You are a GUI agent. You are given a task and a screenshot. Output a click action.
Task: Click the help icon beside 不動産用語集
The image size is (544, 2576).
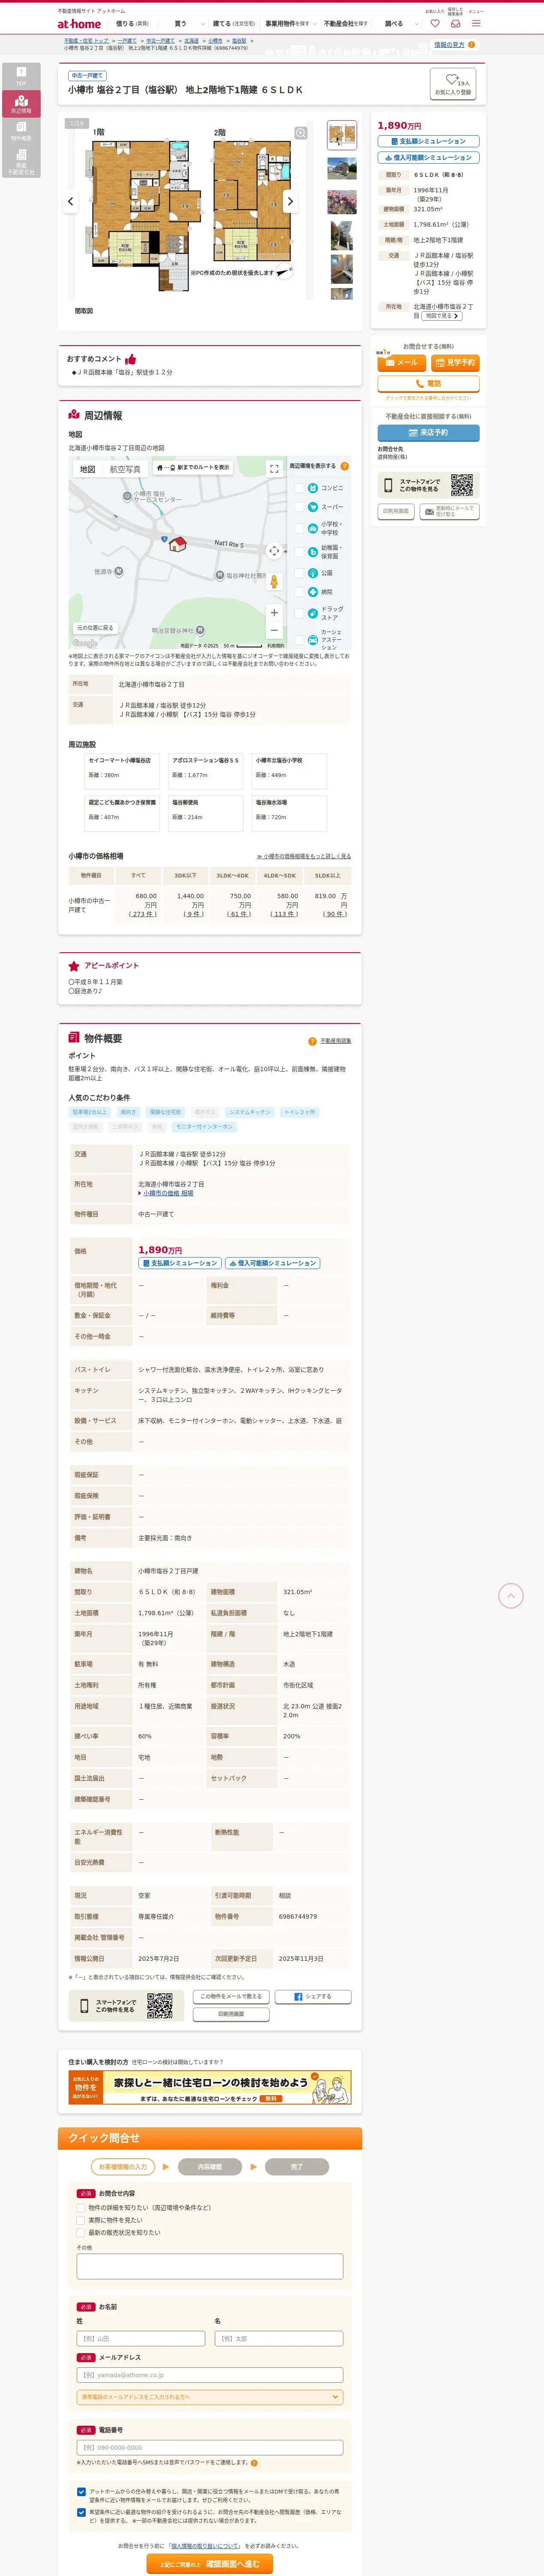[x=313, y=1041]
